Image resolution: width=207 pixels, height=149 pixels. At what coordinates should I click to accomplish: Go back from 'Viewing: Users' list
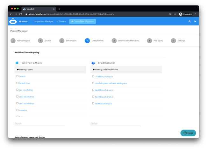17,69
